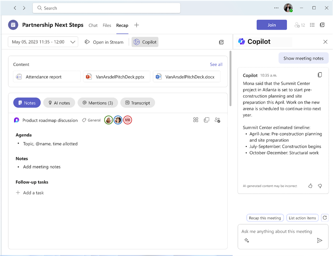333x256 pixels.
Task: Open the Files tab
Action: [107, 26]
